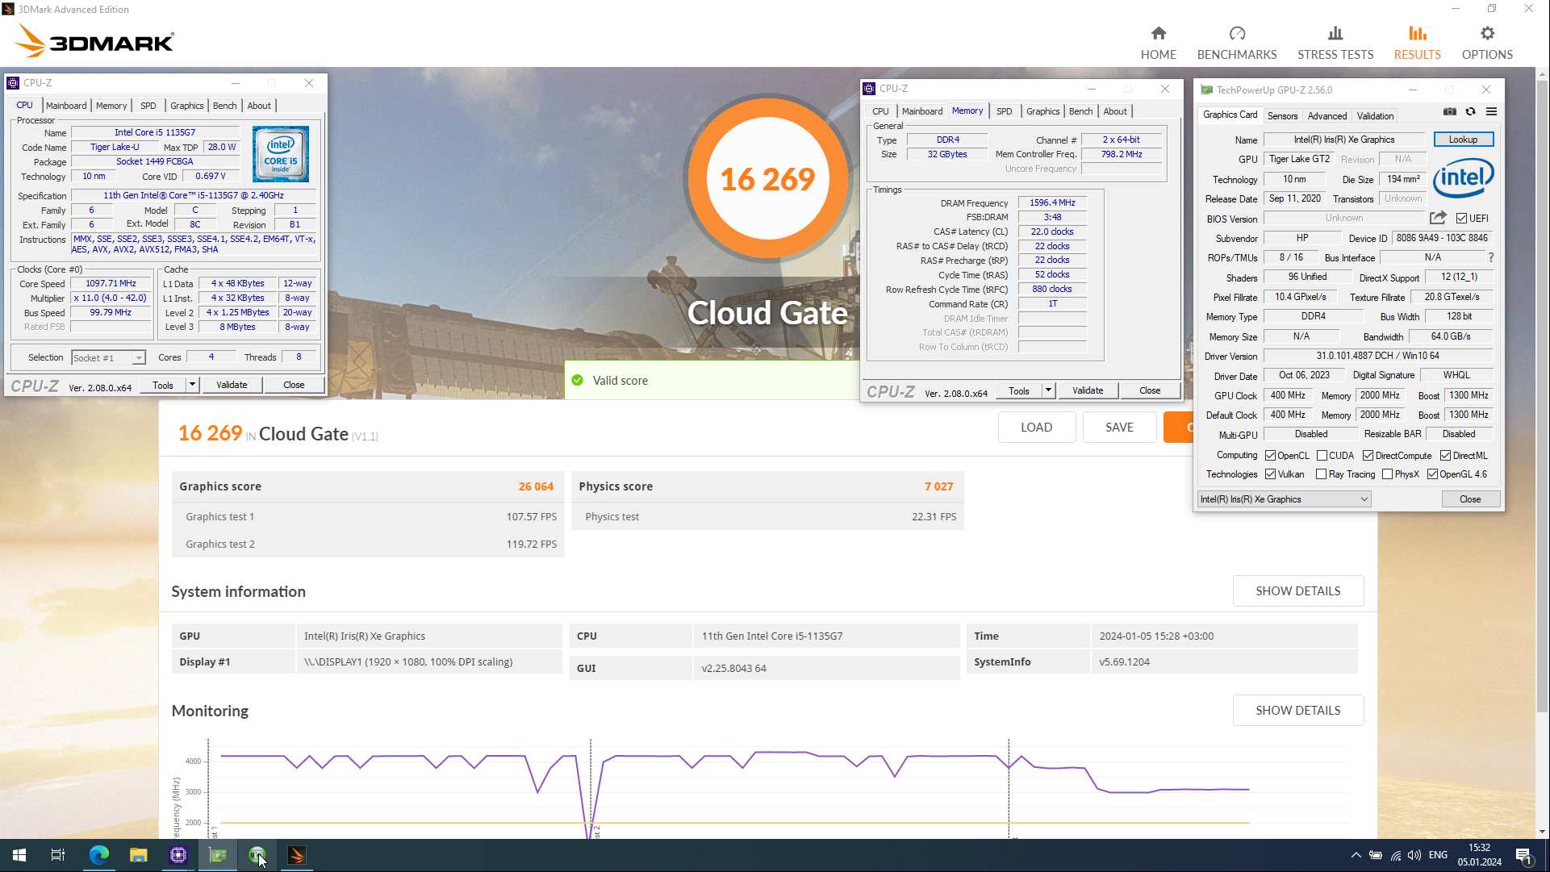Switch to Advanced tab in GPU-Z
Screen dimensions: 1550x872
coord(1327,116)
